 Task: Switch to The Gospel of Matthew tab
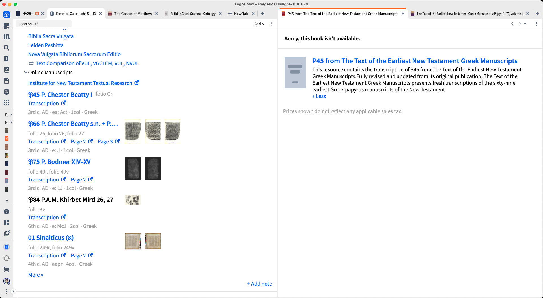tap(133, 14)
